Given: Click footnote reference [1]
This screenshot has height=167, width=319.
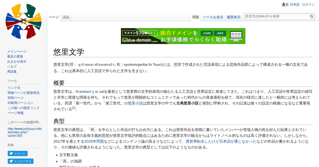Looking at the screenshot, I should [74, 108].
